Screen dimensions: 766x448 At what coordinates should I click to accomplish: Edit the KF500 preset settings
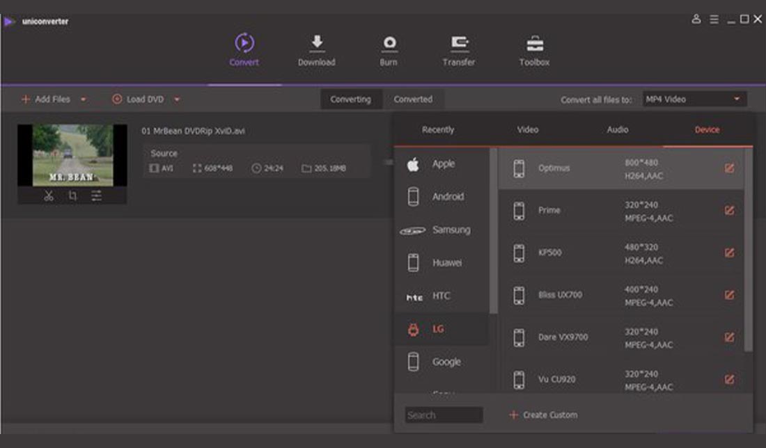pyautogui.click(x=729, y=253)
